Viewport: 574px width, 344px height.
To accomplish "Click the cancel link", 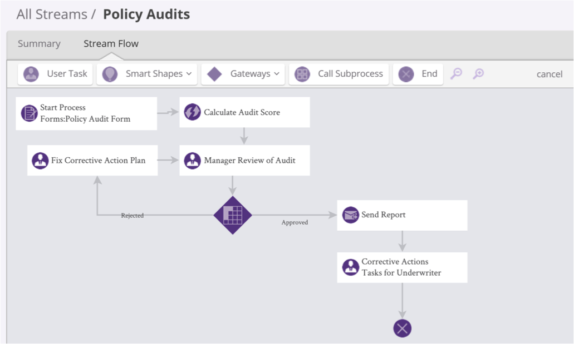I will [x=549, y=74].
